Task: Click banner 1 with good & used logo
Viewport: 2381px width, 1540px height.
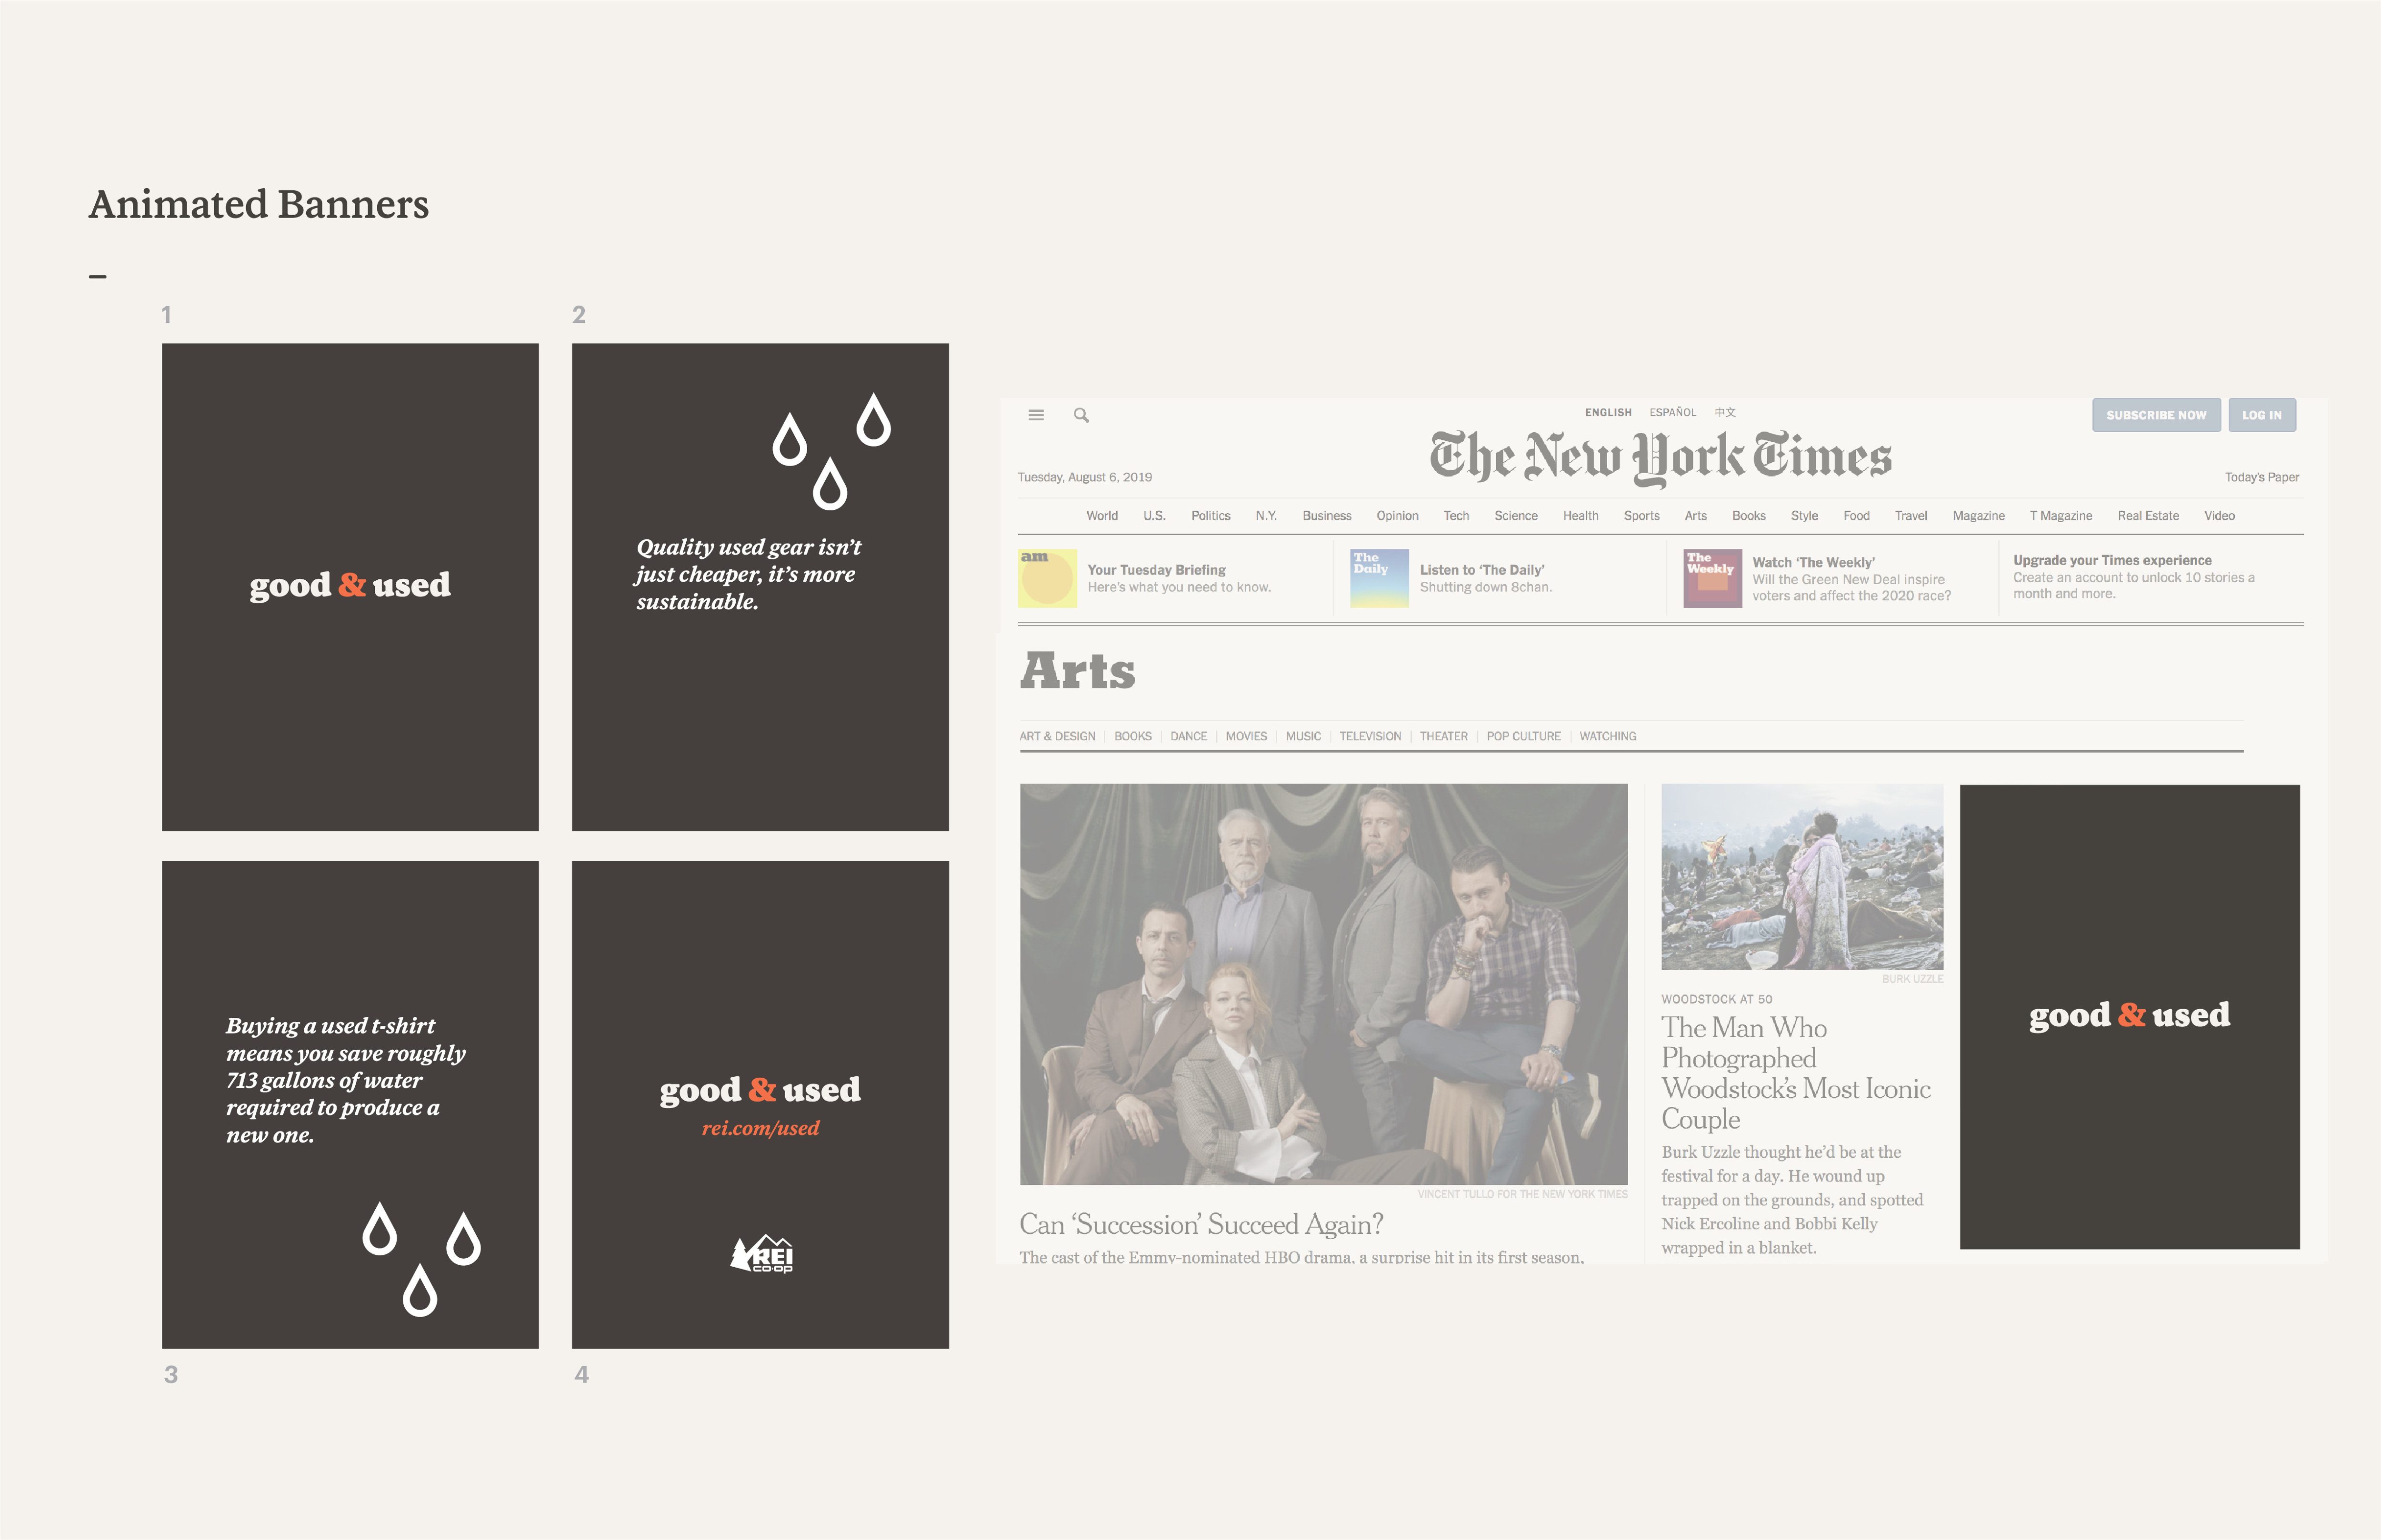Action: [x=350, y=587]
